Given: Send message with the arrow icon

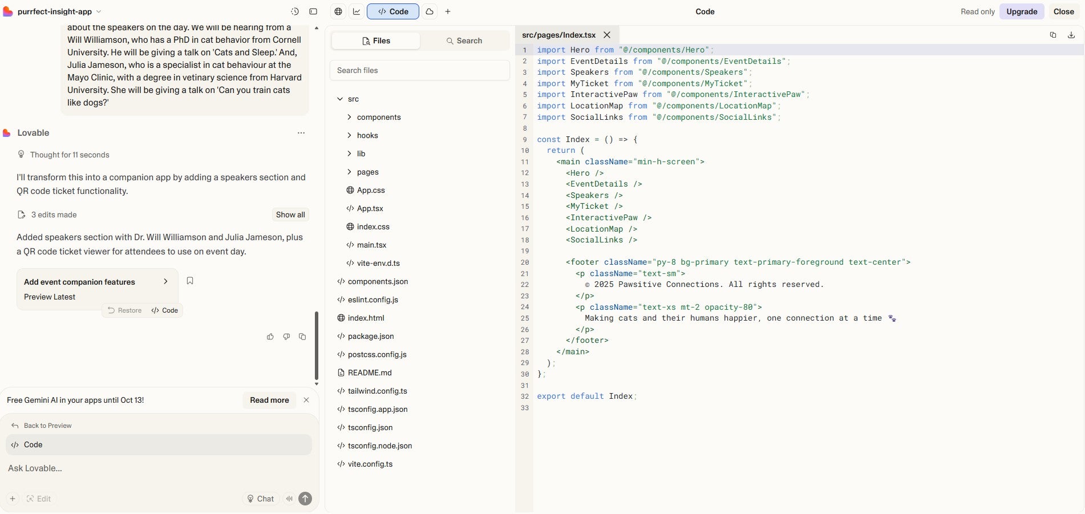Looking at the screenshot, I should click(305, 499).
